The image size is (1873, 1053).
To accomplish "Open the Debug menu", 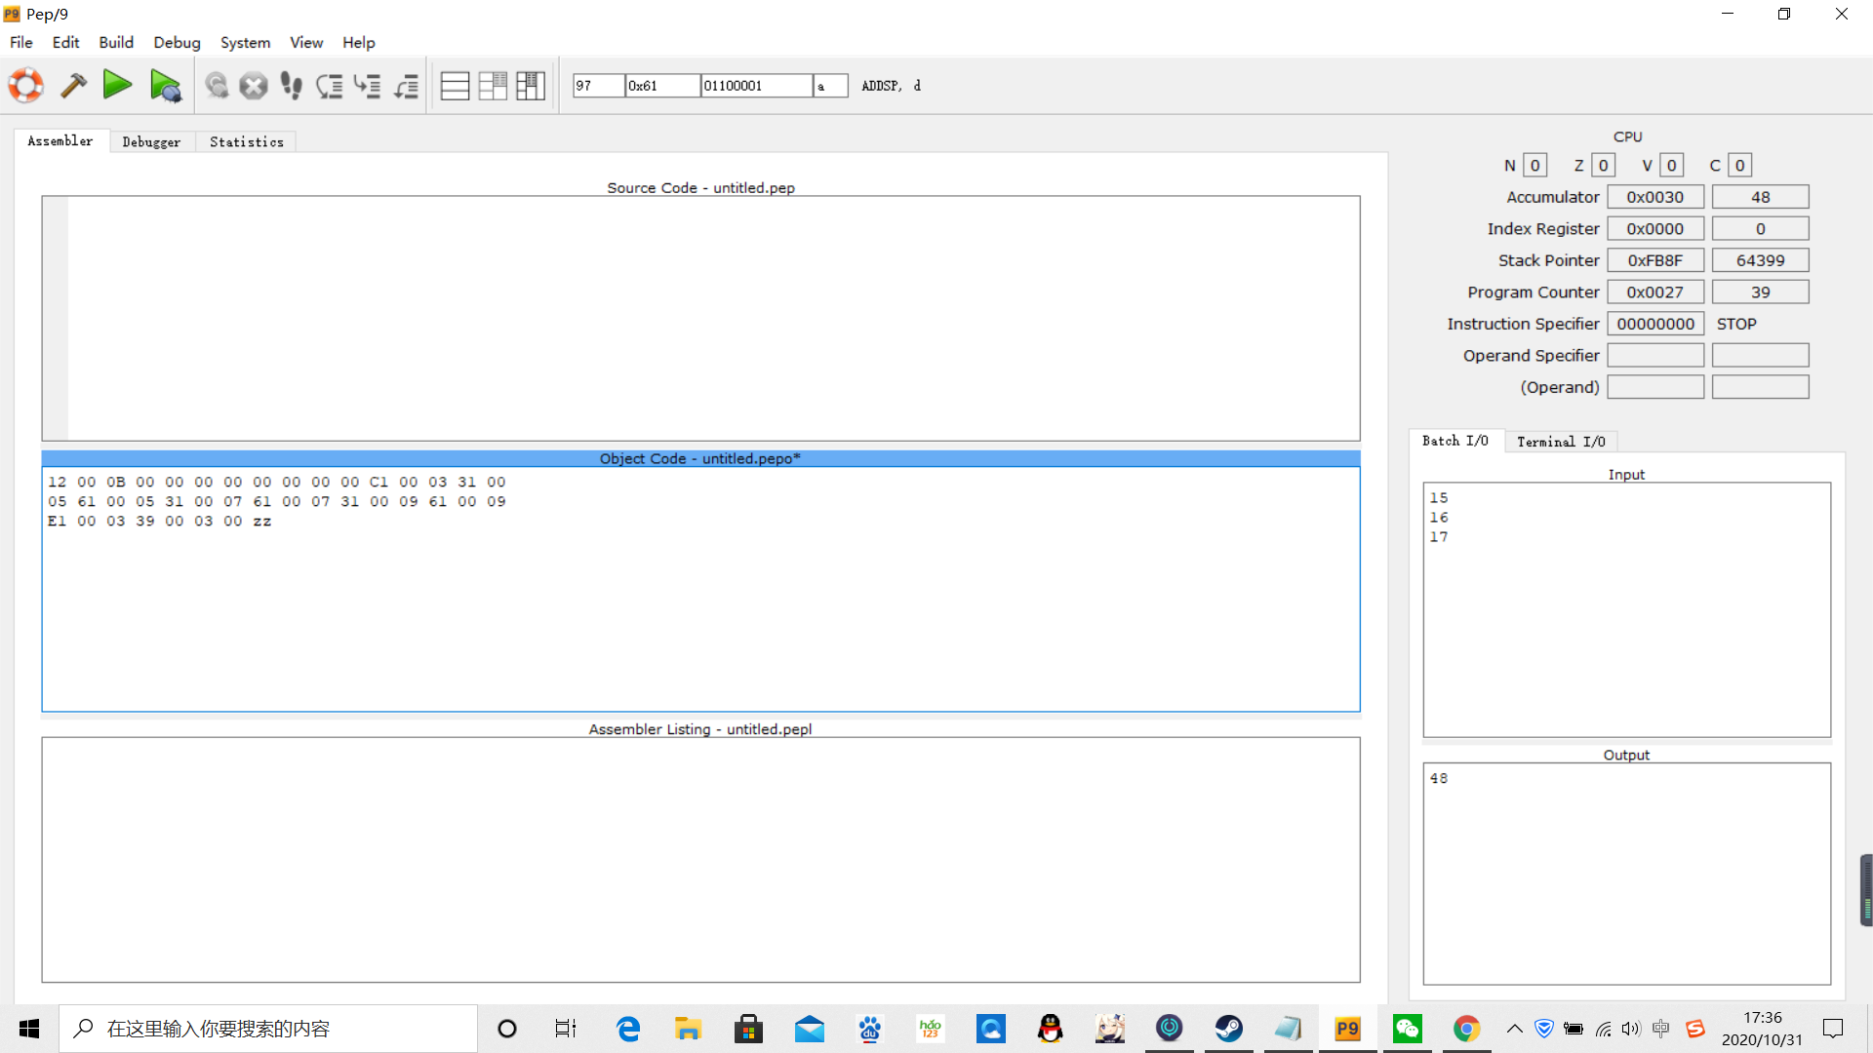I will click(x=177, y=43).
